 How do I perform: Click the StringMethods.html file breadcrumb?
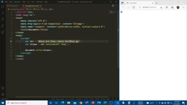pos(16,9)
